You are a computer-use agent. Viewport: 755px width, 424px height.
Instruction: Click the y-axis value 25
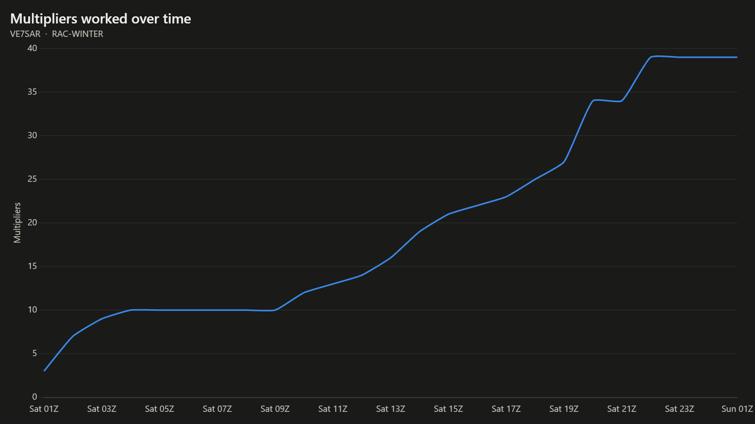point(32,179)
